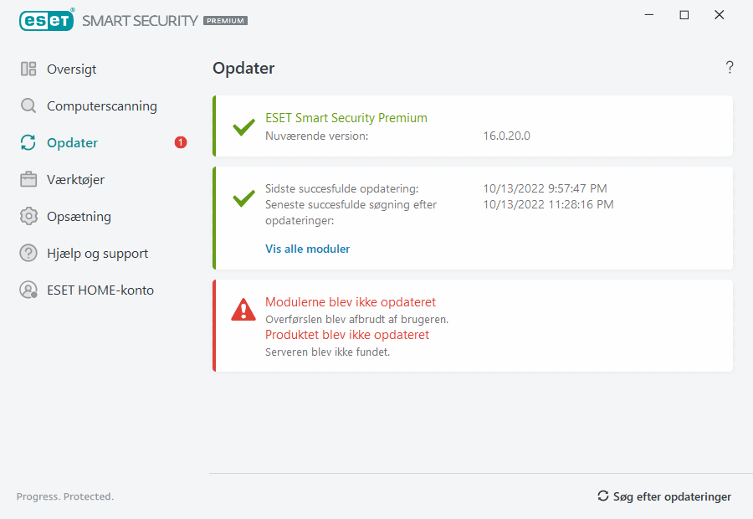Click the Modulerne blev ikke opdateret message

[350, 302]
